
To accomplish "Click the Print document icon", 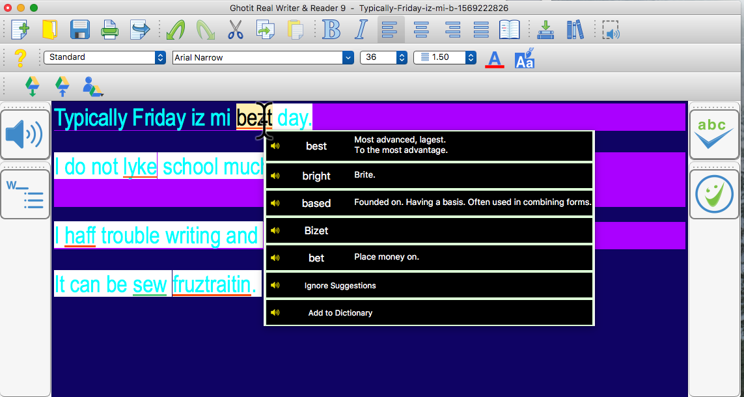I will pyautogui.click(x=109, y=29).
